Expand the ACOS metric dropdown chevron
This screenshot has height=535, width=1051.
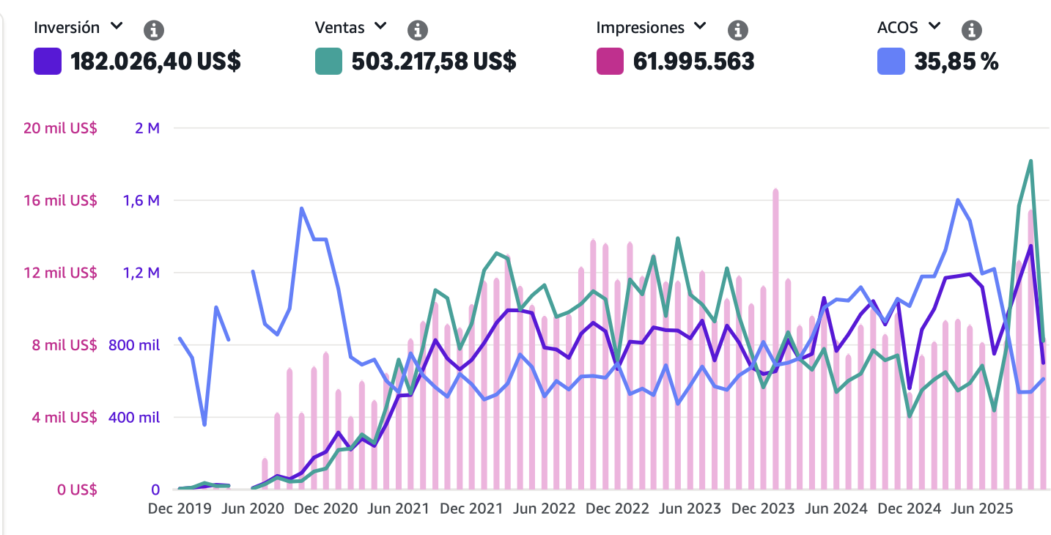(934, 26)
